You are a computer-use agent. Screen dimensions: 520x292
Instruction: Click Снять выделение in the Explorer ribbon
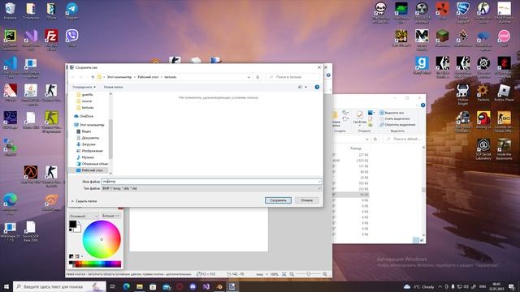coord(395,118)
